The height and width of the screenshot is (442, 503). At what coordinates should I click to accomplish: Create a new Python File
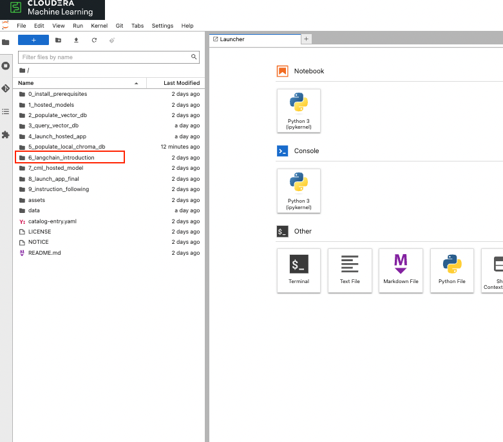point(451,270)
